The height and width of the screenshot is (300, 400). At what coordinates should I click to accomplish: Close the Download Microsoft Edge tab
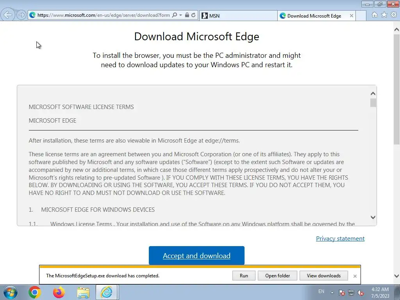[x=351, y=16]
